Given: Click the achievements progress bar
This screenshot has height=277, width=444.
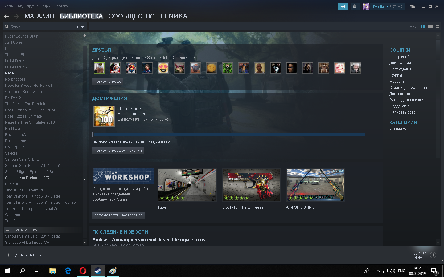Looking at the screenshot, I should coord(229,134).
